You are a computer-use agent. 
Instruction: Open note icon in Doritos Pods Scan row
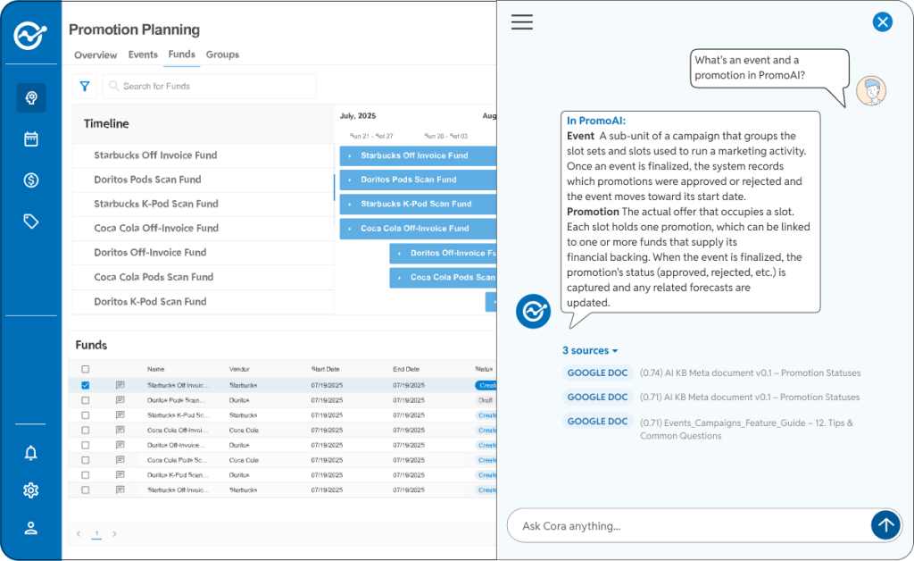[x=120, y=400]
